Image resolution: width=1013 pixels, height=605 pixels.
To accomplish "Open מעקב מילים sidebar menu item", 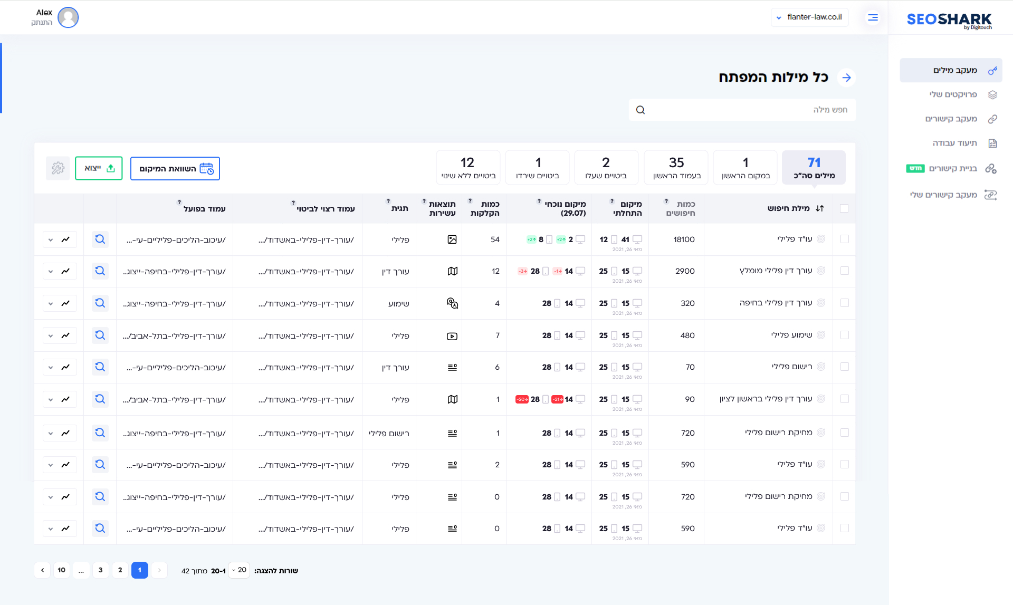I will (951, 70).
